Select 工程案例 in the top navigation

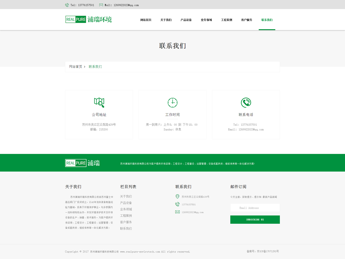[x=226, y=20]
